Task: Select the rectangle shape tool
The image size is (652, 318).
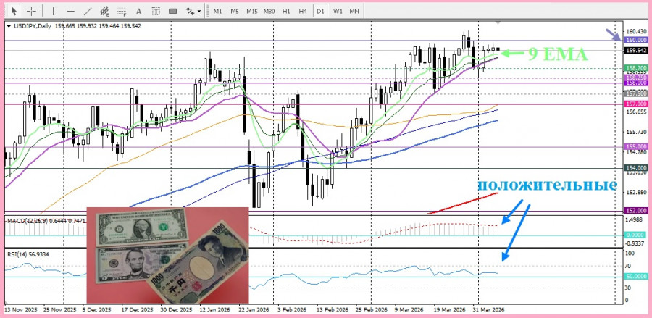Action: 172,11
